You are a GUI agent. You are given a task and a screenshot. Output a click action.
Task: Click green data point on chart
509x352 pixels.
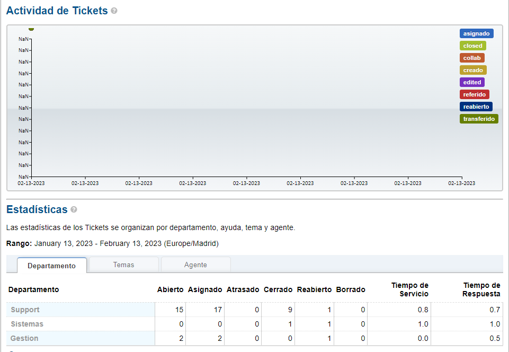coord(31,29)
